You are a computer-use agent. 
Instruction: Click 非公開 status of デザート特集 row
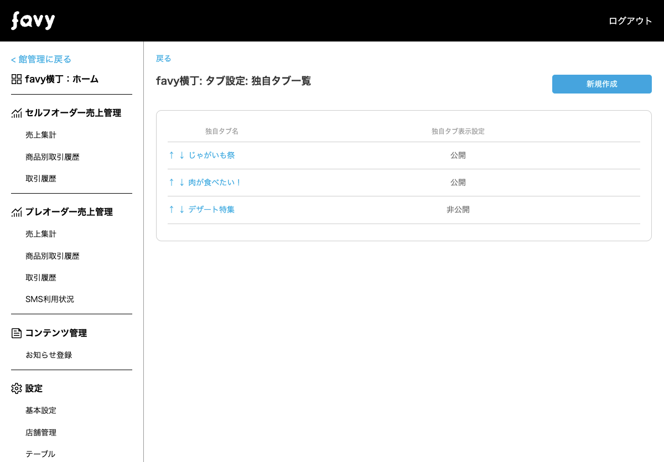(458, 210)
